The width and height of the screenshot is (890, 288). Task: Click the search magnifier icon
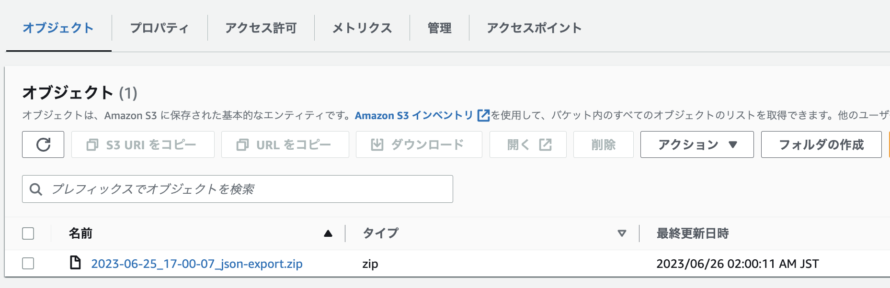pyautogui.click(x=36, y=189)
